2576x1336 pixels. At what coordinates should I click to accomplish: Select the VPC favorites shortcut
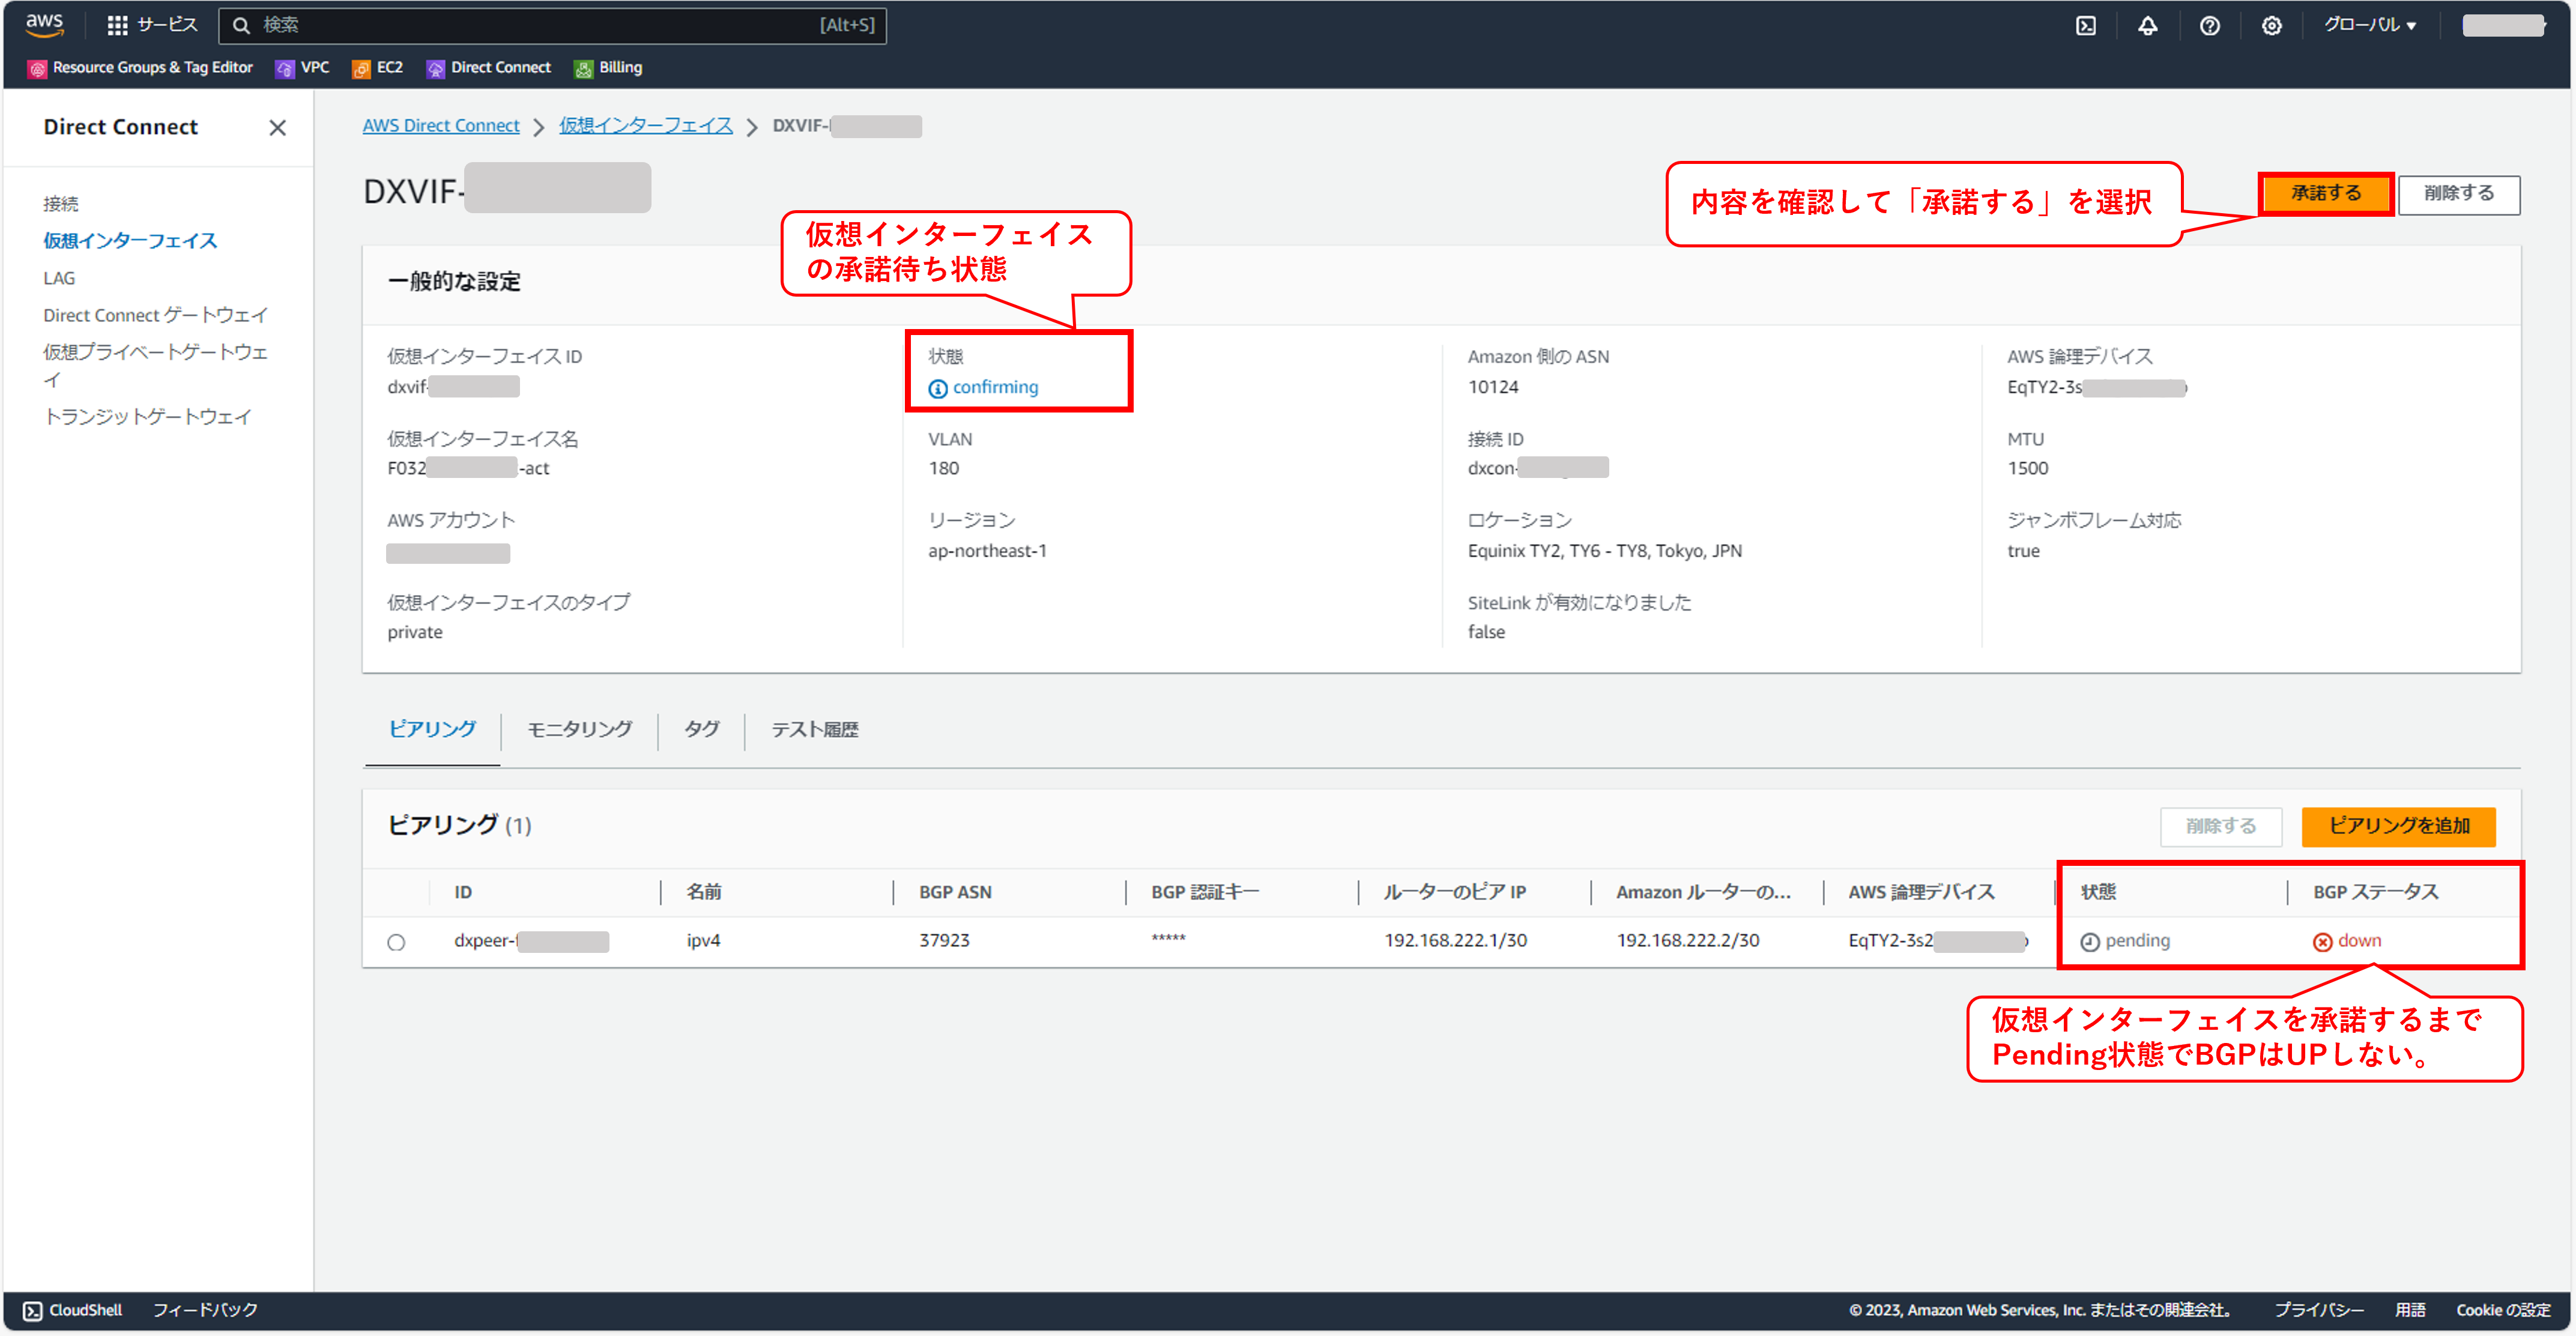[x=301, y=67]
